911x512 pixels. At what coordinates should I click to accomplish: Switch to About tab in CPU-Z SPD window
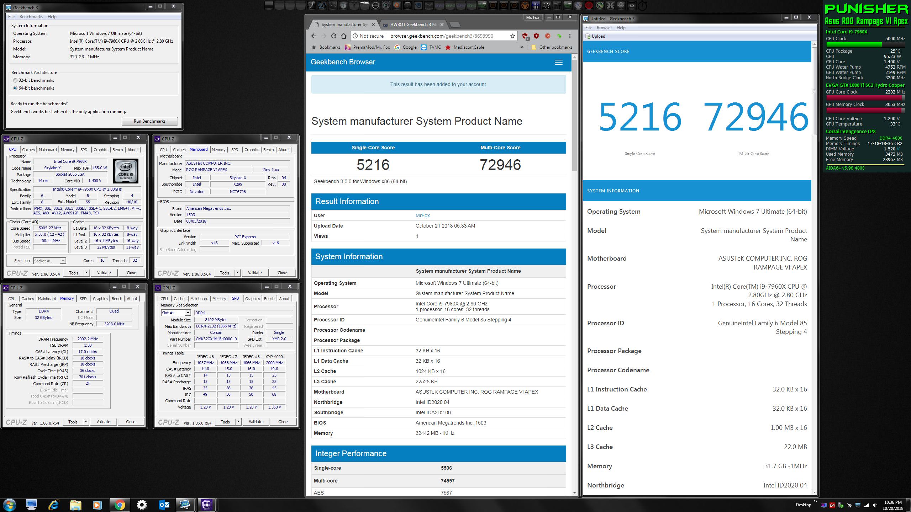284,299
